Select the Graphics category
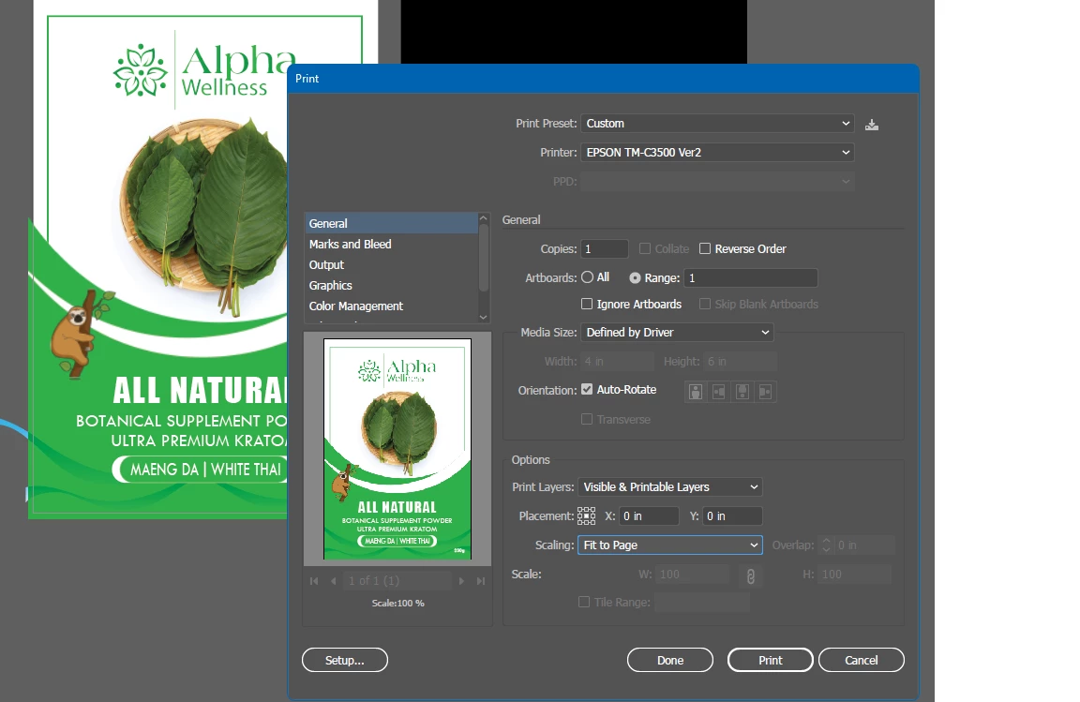The width and height of the screenshot is (1080, 702). 391,285
